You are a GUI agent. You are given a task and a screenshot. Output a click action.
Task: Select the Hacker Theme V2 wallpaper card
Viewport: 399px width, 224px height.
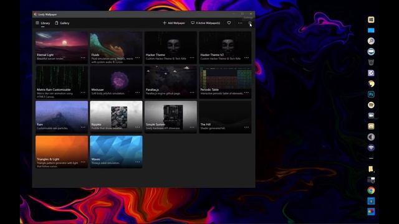point(225,47)
